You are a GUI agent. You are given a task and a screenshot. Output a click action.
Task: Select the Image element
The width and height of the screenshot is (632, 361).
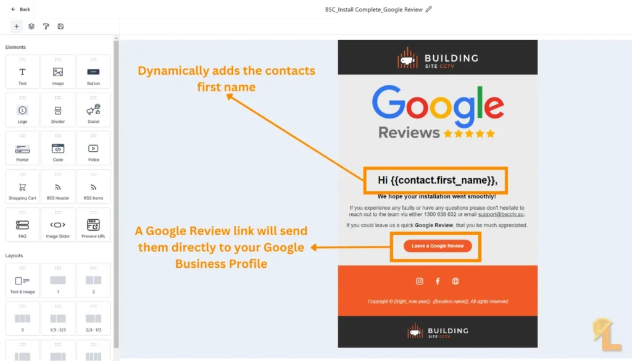(58, 72)
